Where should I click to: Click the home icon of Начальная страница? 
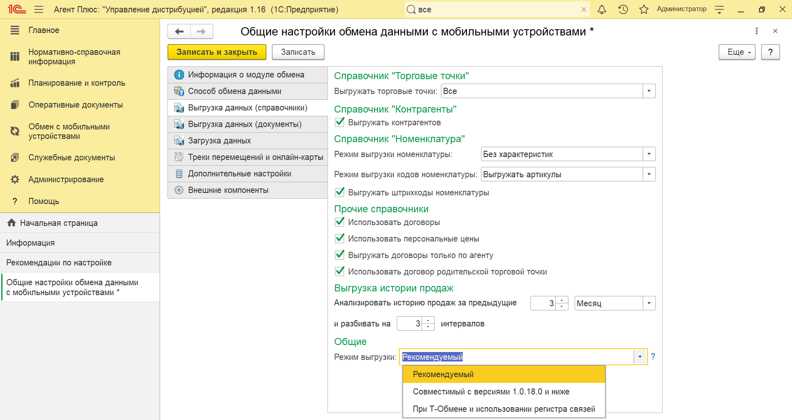[x=12, y=223]
